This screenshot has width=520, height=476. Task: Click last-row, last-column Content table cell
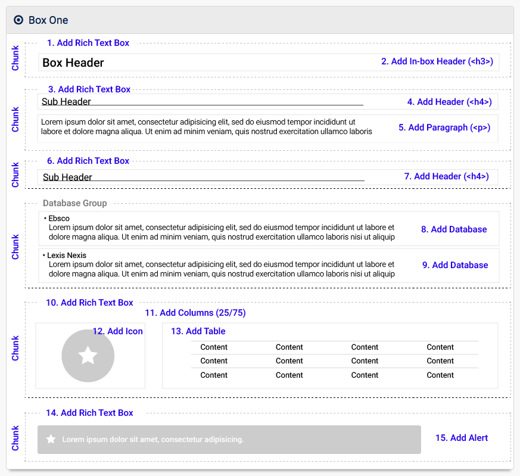click(x=440, y=375)
